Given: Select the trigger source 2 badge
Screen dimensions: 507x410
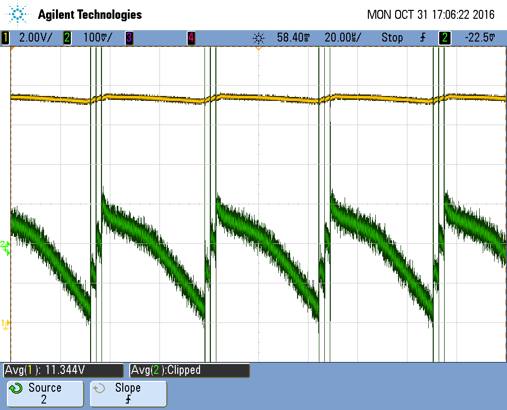Looking at the screenshot, I should [445, 37].
